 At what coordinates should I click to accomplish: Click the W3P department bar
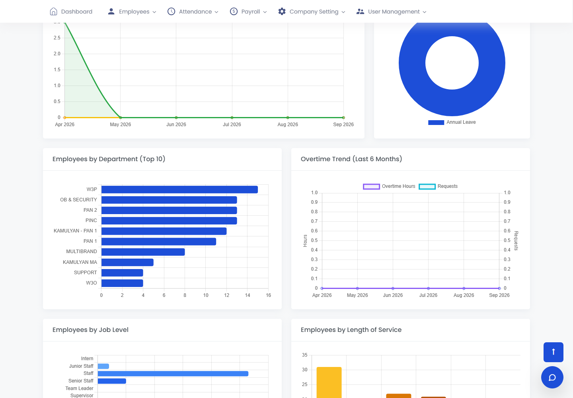pos(179,189)
